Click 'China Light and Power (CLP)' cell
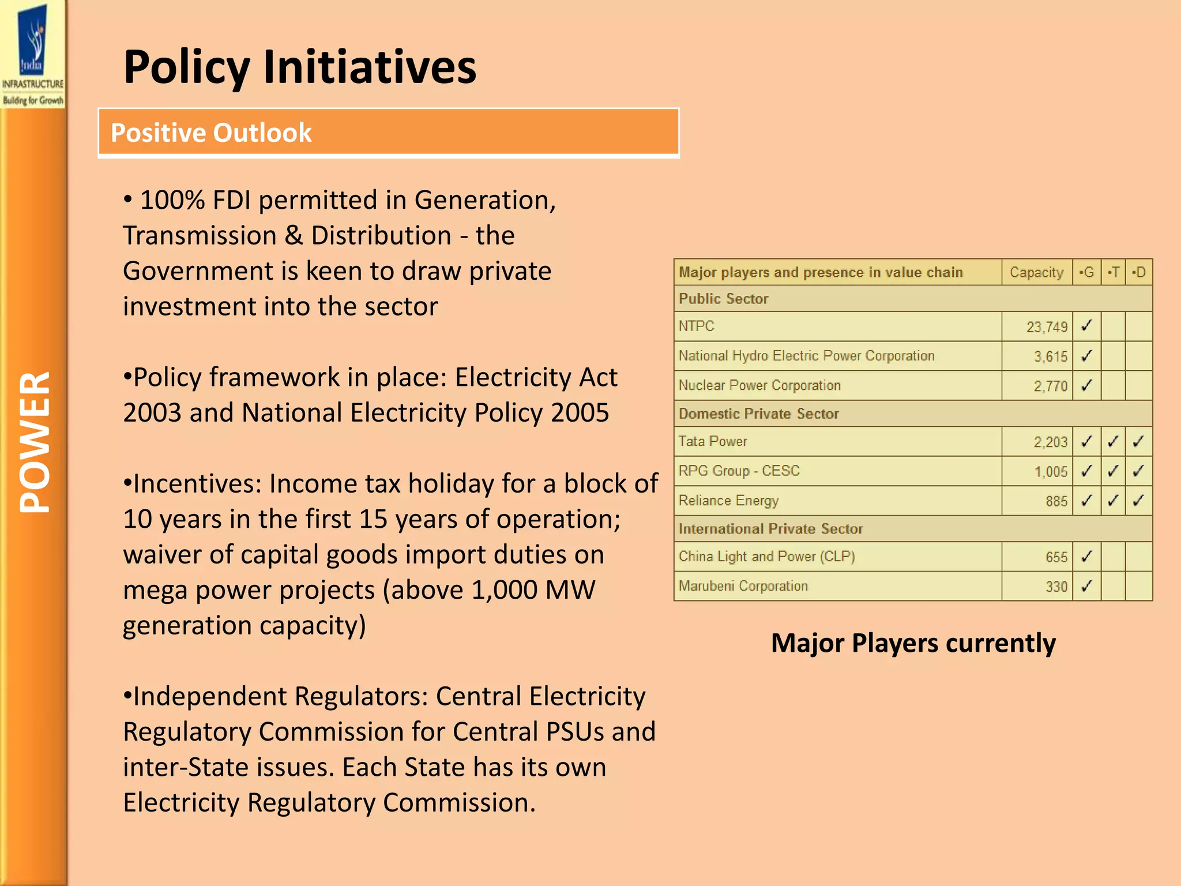The width and height of the screenshot is (1181, 886). [x=838, y=556]
